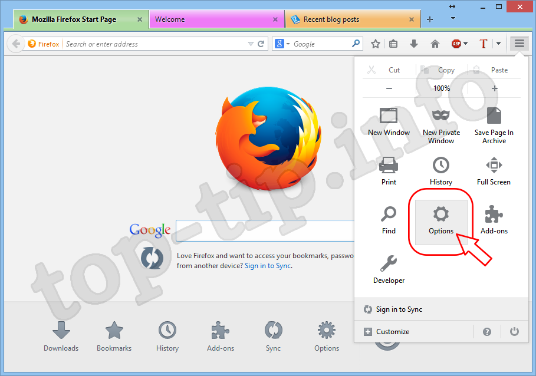Bookmark this page with star icon
The image size is (536, 376).
point(376,44)
